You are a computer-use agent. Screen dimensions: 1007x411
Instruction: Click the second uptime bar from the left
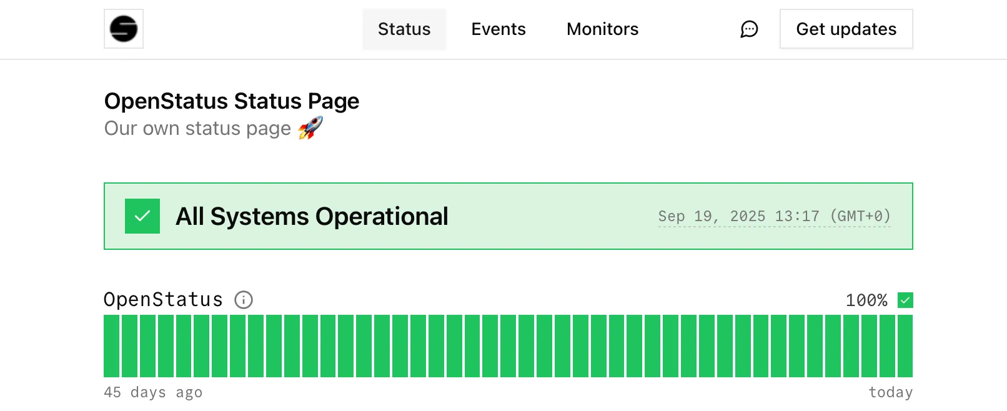129,346
